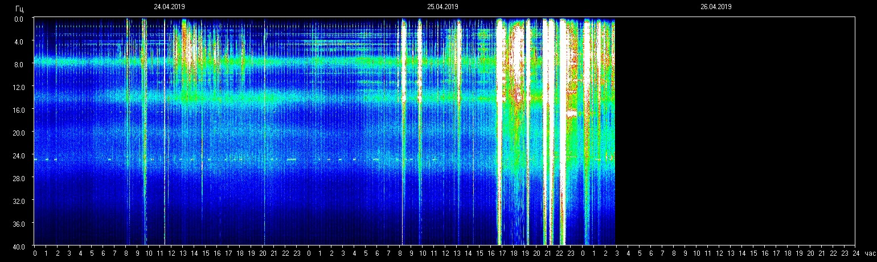Click the 24.04.2019 date label
The height and width of the screenshot is (262, 877).
(169, 7)
